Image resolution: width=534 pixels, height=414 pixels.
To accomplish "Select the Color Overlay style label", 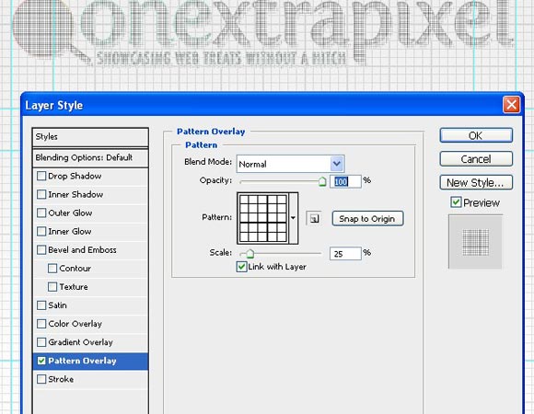I will [75, 324].
